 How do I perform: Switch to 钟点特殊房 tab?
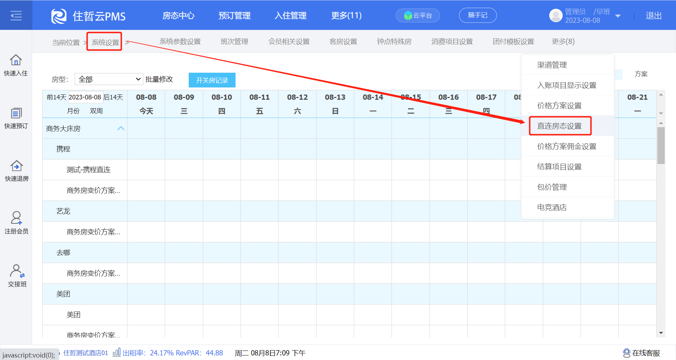coord(394,41)
